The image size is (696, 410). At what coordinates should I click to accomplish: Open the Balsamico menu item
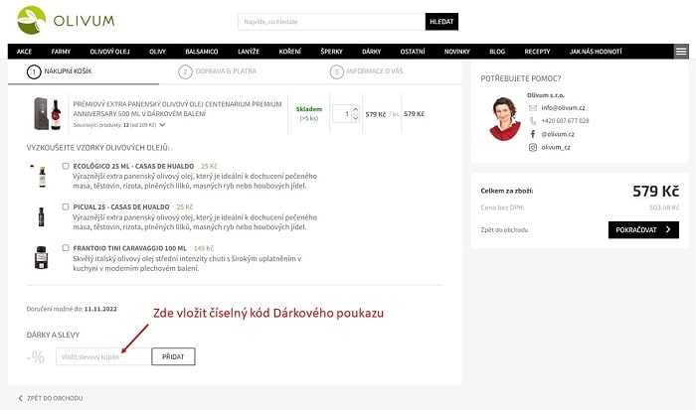click(x=202, y=52)
